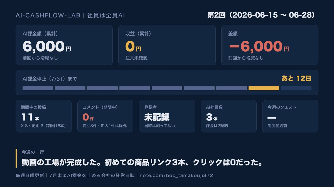Viewport: 334px width, 187px height.
Task: Click the 毎週日曜更新 footer text
Action: pyautogui.click(x=30, y=176)
